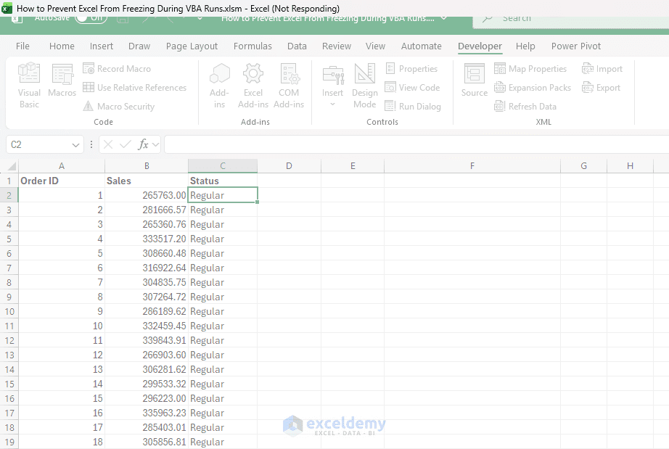Select the Regular cell in row 2
This screenshot has width=669, height=449.
pyautogui.click(x=223, y=195)
